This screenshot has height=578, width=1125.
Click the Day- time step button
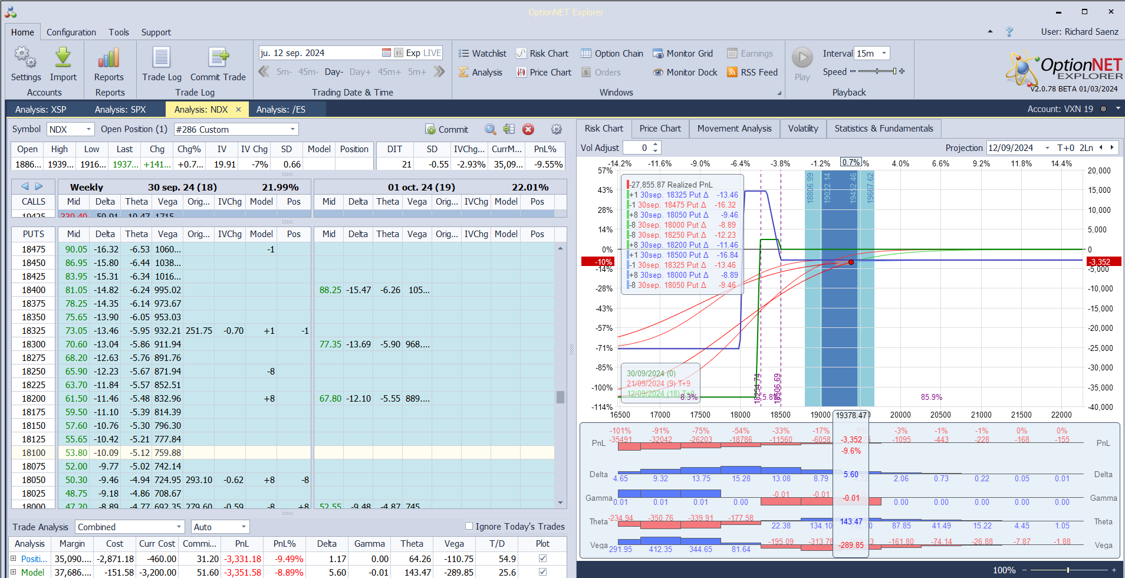(334, 72)
